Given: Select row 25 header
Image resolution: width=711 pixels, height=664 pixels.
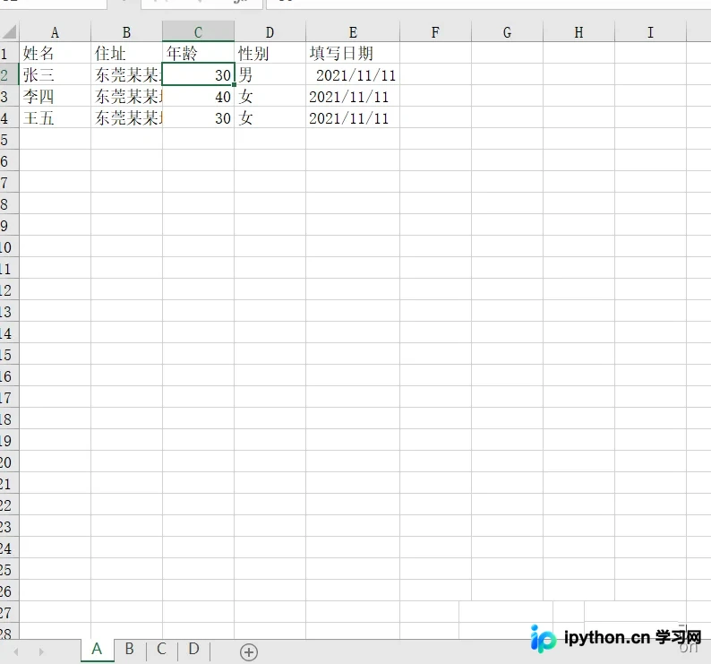Looking at the screenshot, I should 9,569.
